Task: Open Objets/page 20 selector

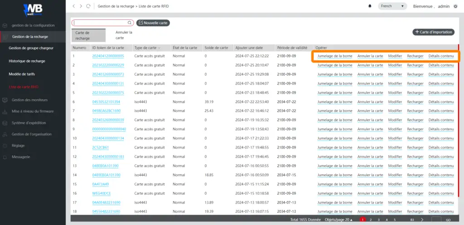Action: pyautogui.click(x=338, y=220)
